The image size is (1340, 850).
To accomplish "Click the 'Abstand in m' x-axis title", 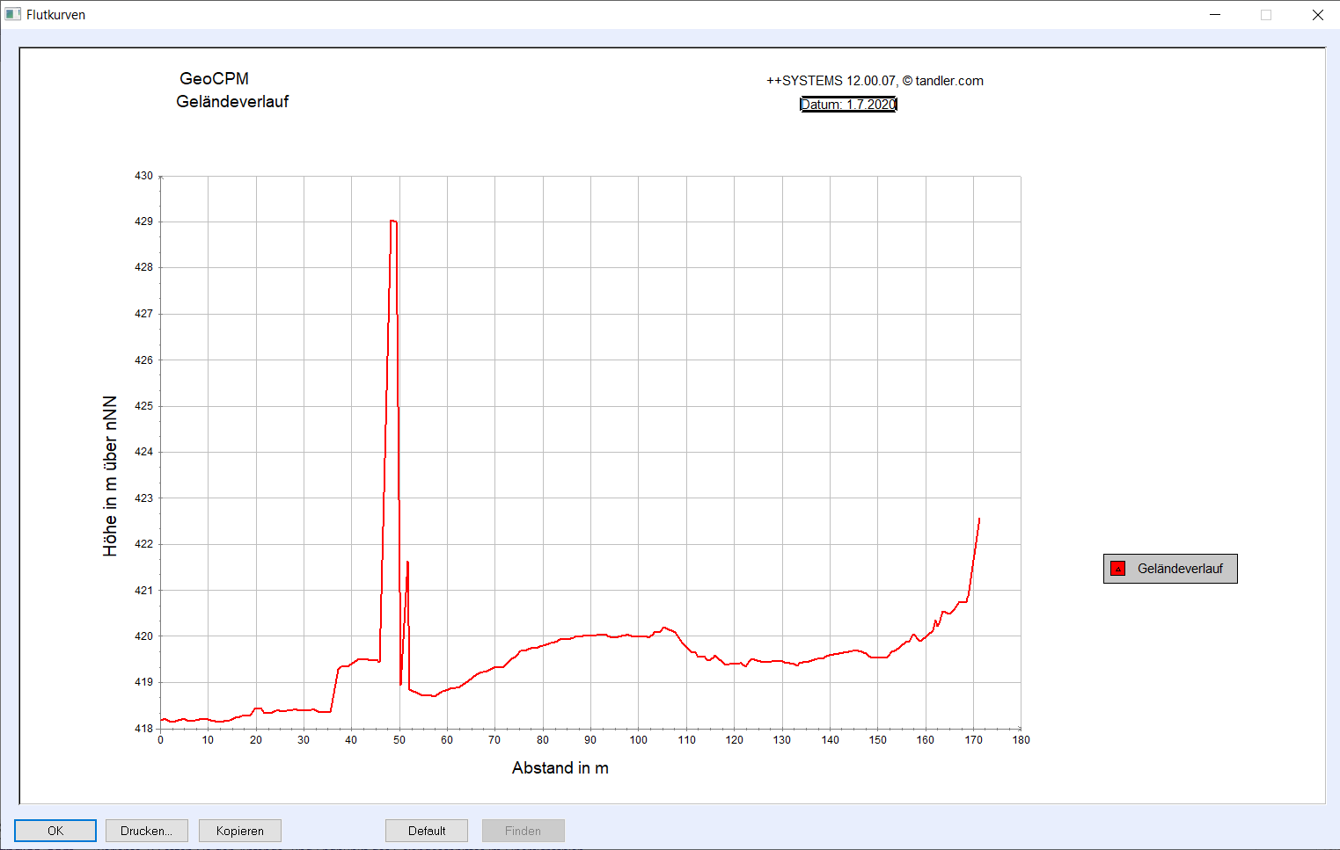I will click(x=560, y=768).
